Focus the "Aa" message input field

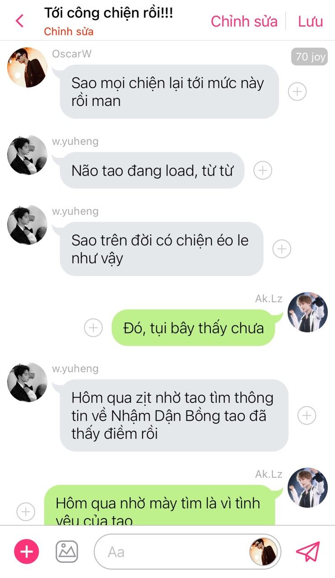[178, 551]
